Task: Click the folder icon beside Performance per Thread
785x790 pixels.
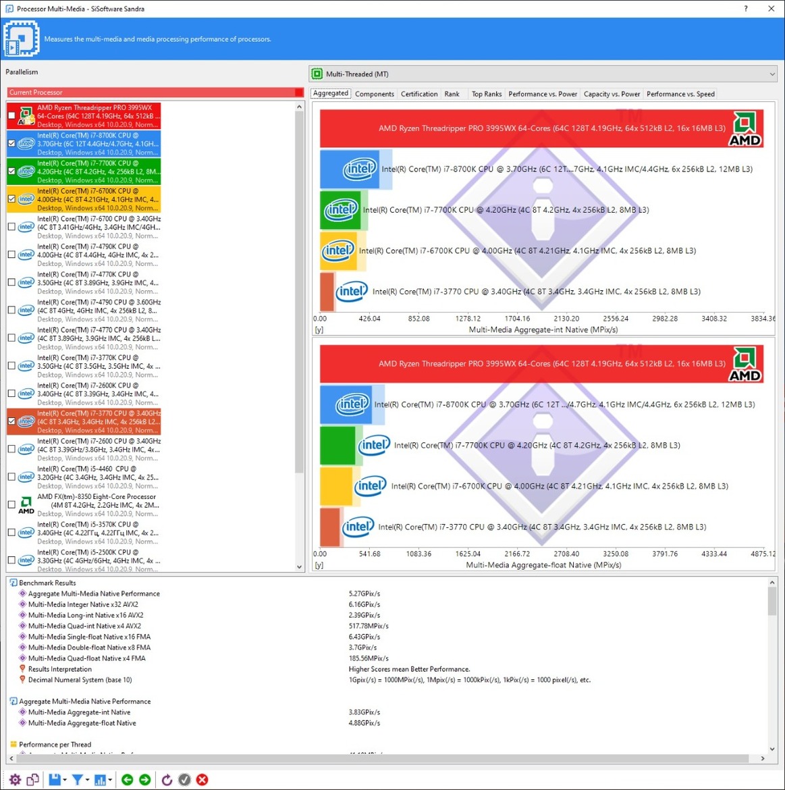Action: [x=13, y=744]
